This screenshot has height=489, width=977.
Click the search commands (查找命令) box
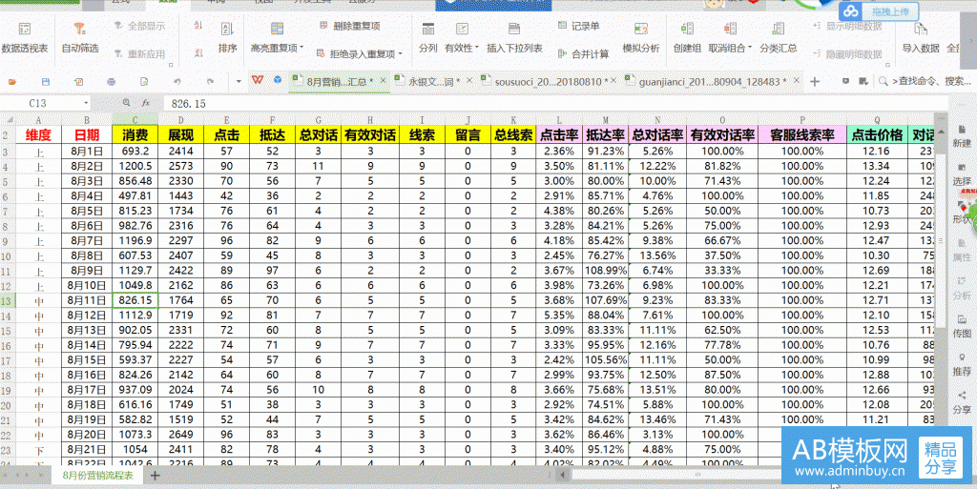(x=925, y=82)
